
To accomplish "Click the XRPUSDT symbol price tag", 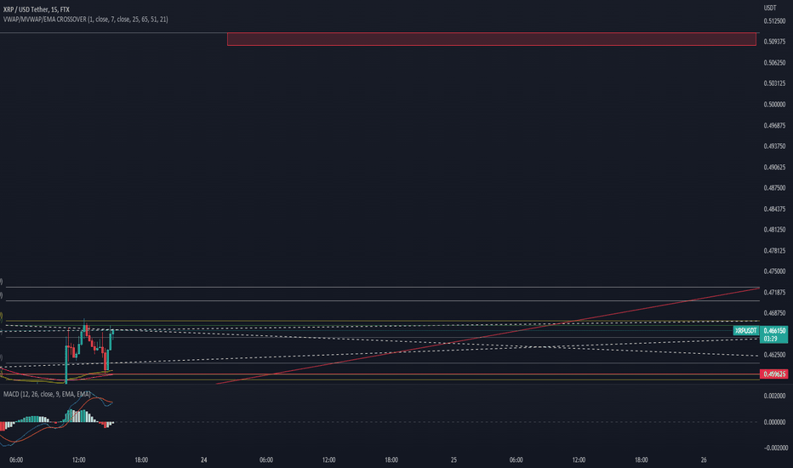I will tap(746, 330).
